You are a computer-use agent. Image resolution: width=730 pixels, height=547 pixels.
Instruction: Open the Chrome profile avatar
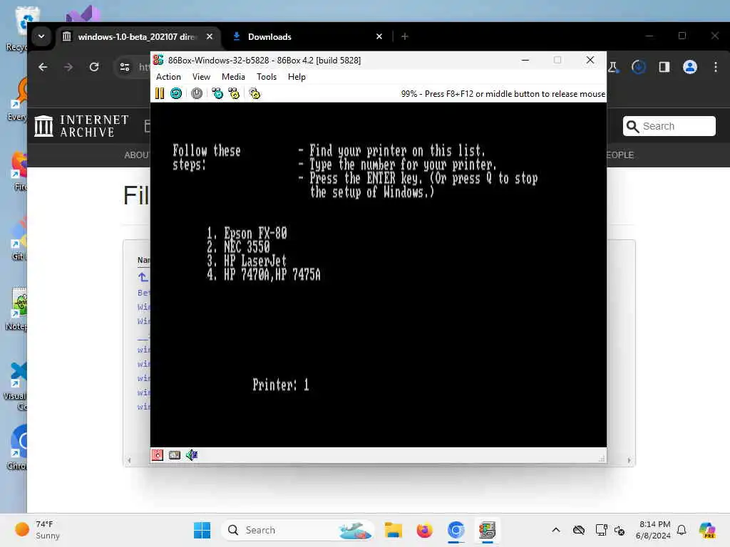[x=690, y=67]
